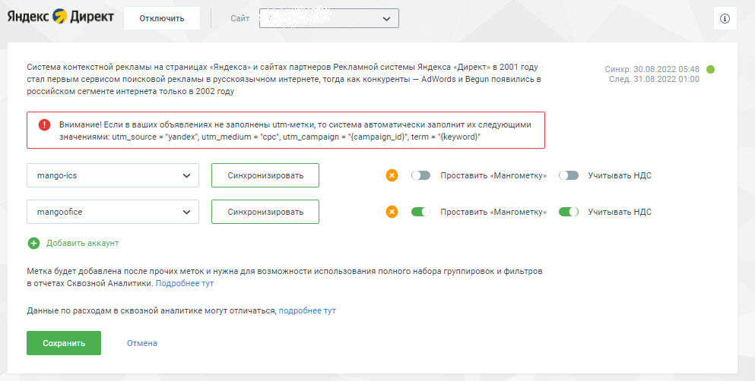
Task: Click the green plus add account icon
Action: (x=33, y=243)
